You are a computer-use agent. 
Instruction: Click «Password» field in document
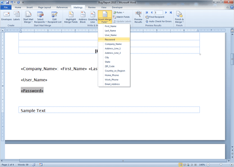32,91
